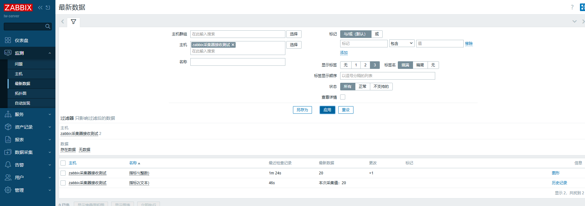This screenshot has height=206, width=585.
Task: Set 状态 filter to 所有
Action: (x=347, y=87)
